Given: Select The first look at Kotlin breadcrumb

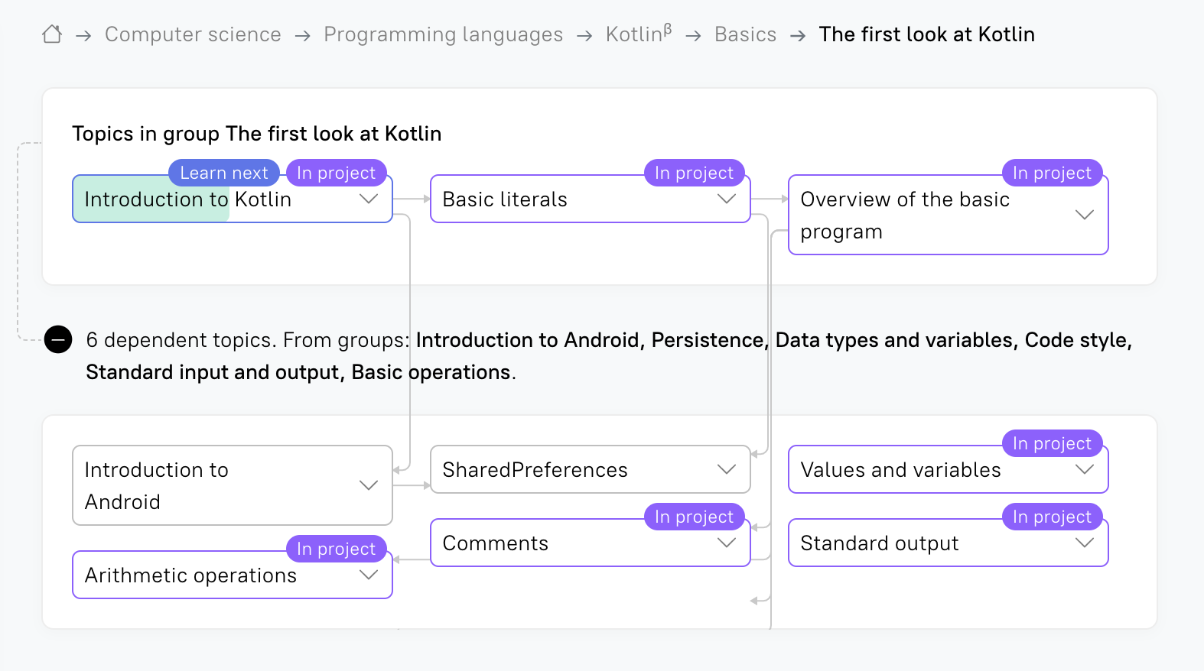Looking at the screenshot, I should point(926,34).
